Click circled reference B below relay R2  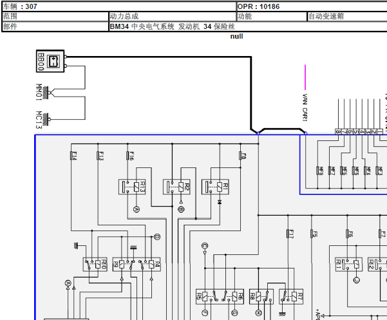point(181,209)
